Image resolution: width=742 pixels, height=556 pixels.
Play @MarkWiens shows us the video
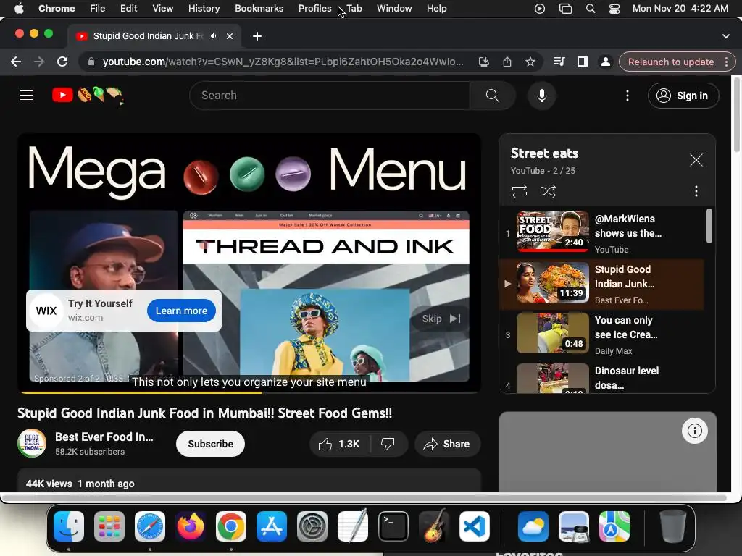coord(602,232)
